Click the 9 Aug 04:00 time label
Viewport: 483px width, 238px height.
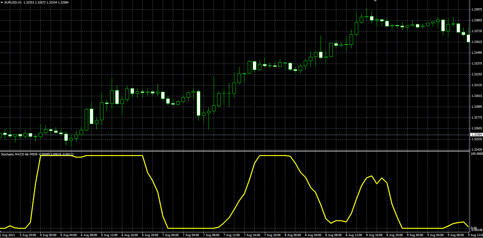tap(435, 235)
